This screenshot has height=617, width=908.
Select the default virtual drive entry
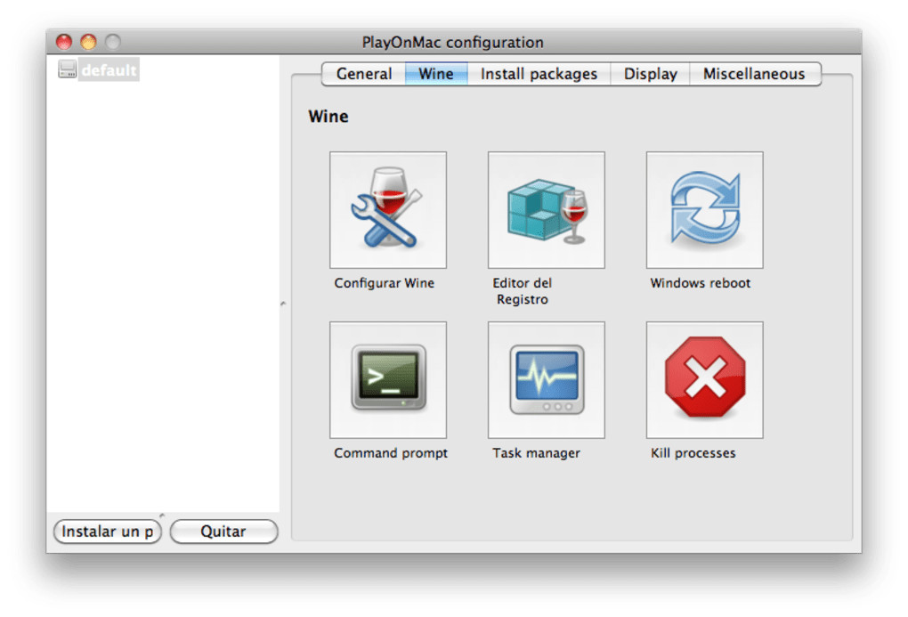pos(109,69)
